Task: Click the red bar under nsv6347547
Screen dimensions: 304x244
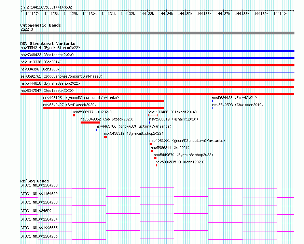Action: coord(157,94)
